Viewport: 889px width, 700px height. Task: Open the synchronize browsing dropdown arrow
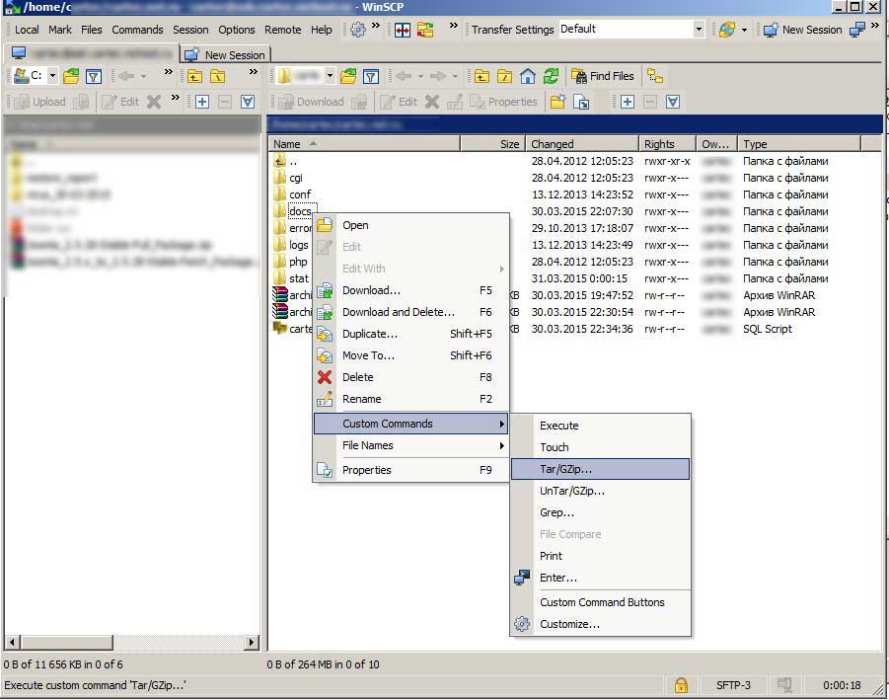pos(744,30)
